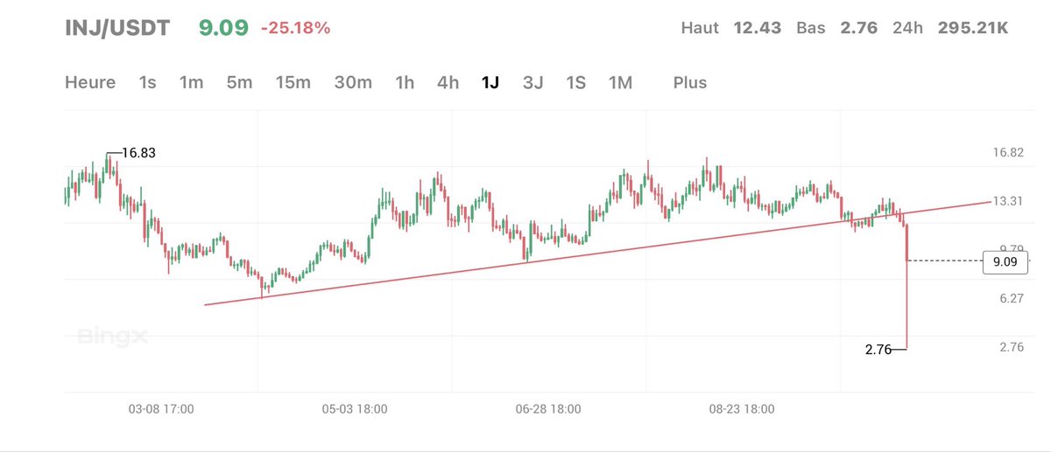Click the 08-23 18:00 date label
The height and width of the screenshot is (452, 1051).
[x=742, y=408]
